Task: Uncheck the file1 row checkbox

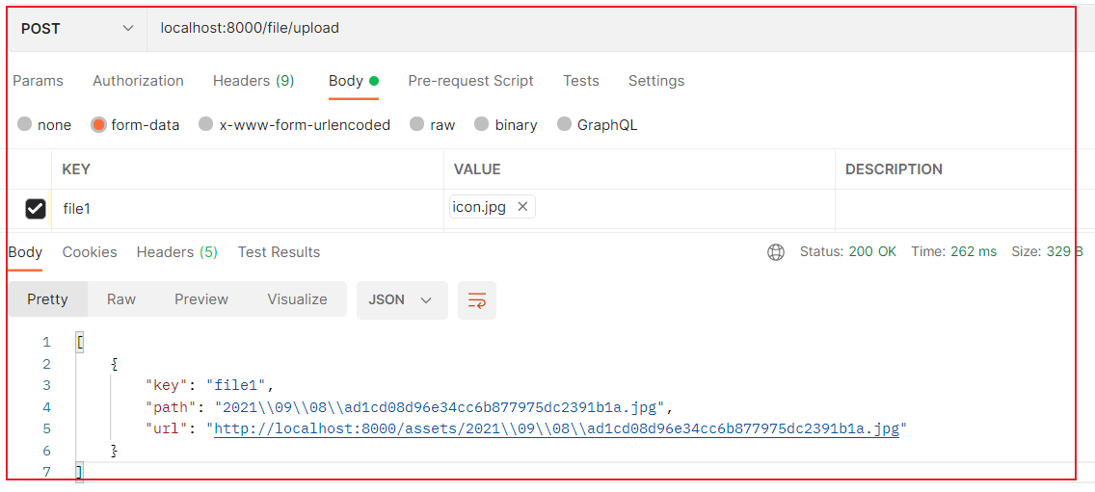Action: pyautogui.click(x=35, y=208)
